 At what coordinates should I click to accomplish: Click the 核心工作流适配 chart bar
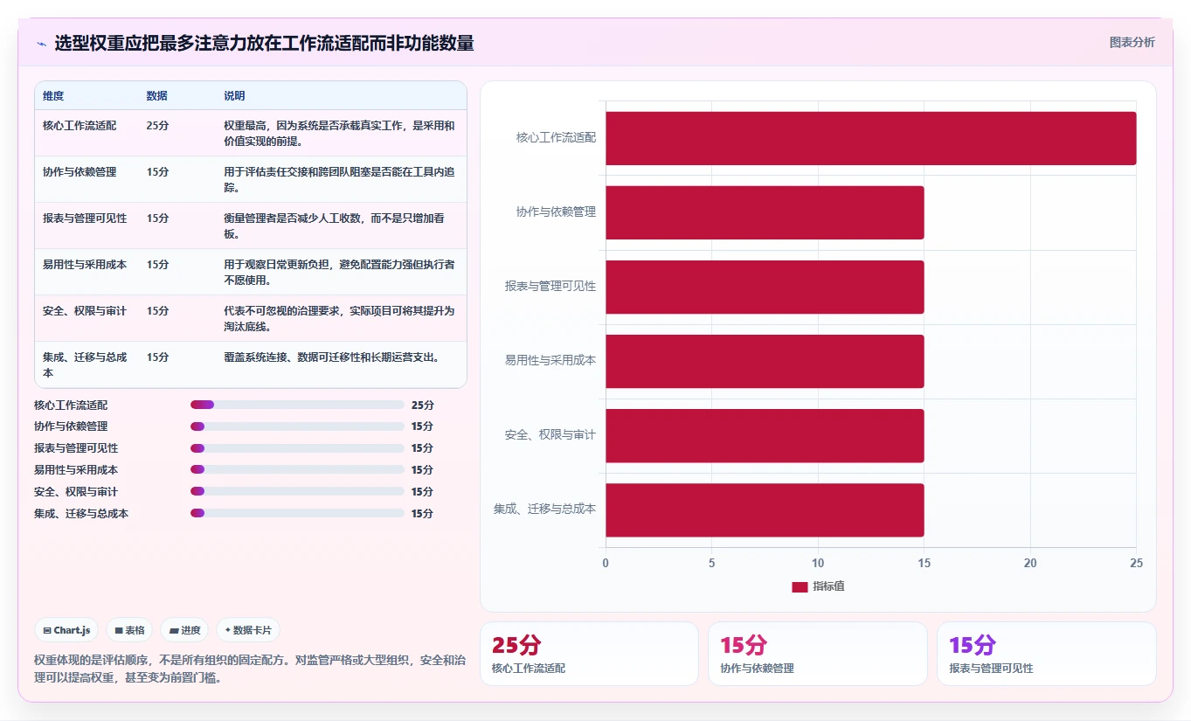[x=870, y=138]
